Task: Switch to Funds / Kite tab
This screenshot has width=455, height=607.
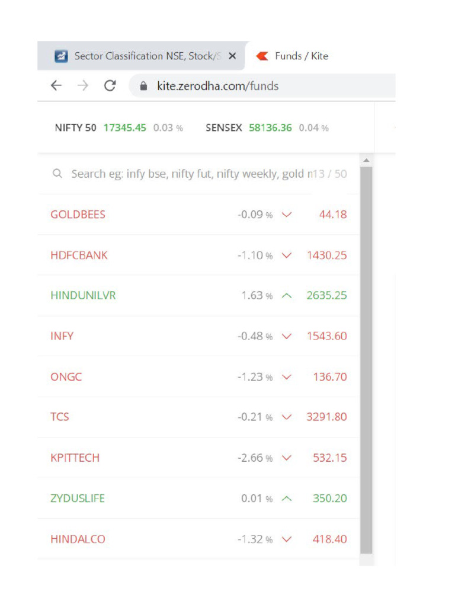Action: click(x=302, y=56)
